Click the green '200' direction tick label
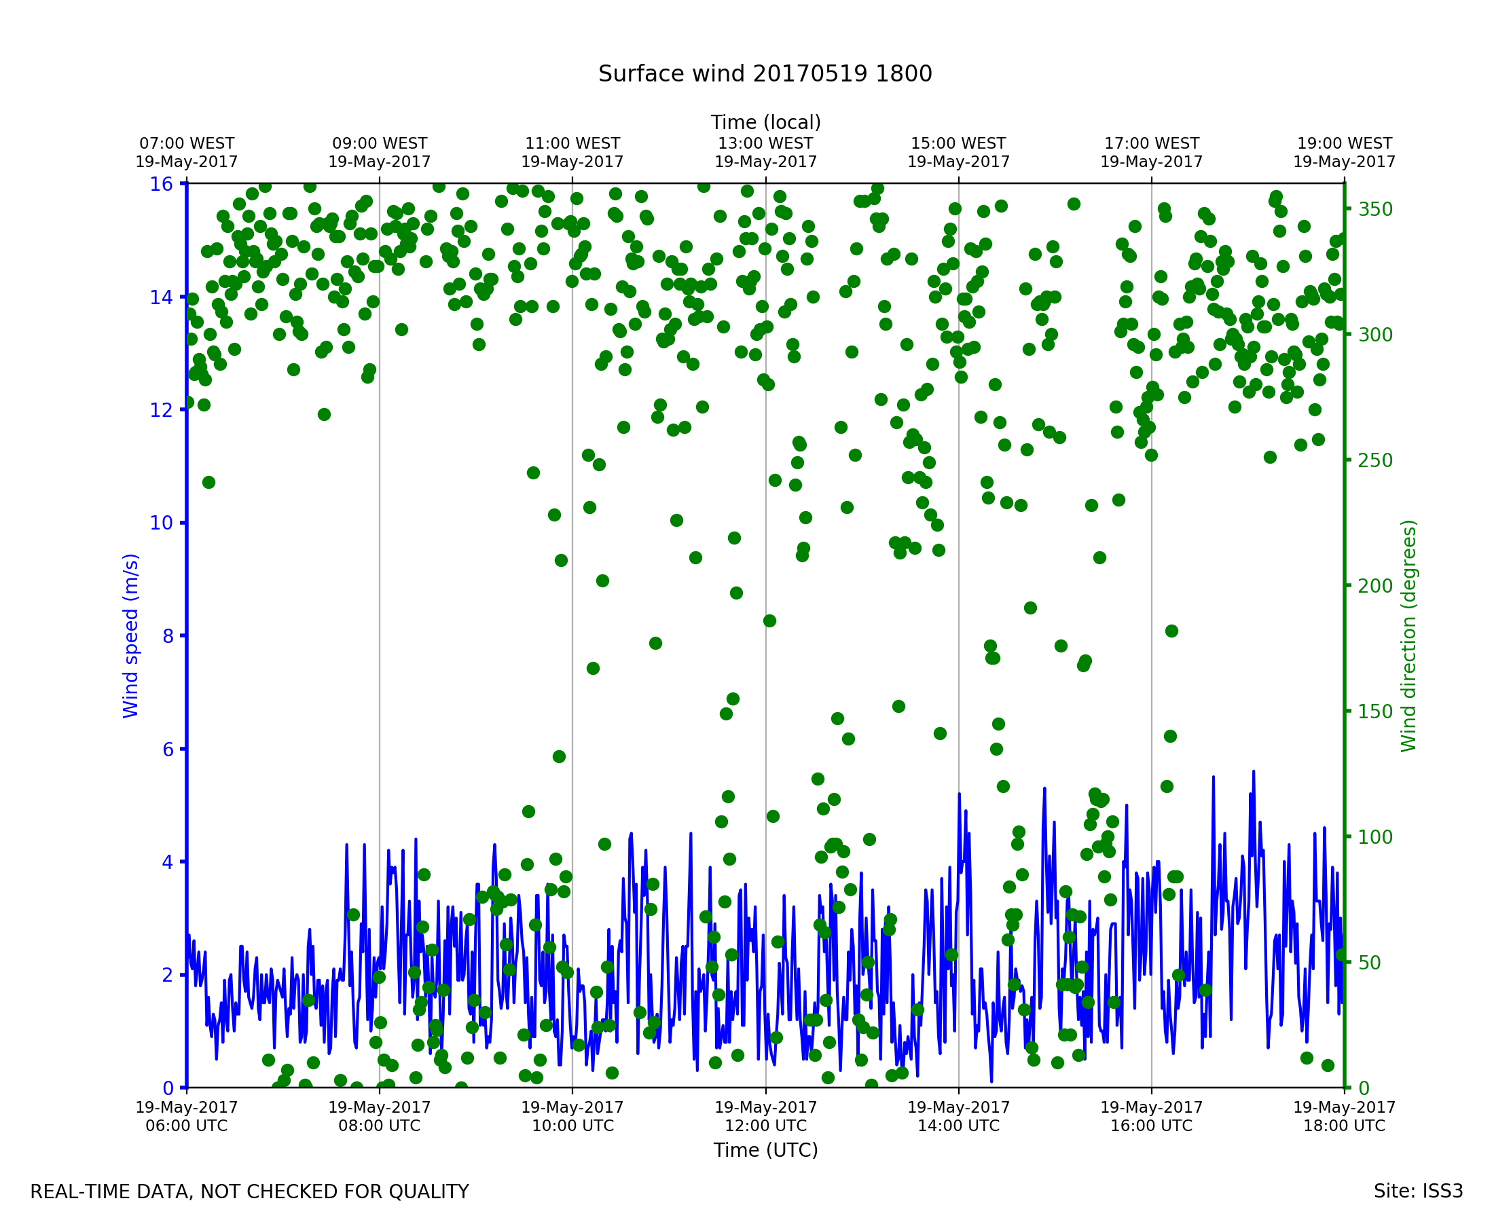 pyautogui.click(x=1376, y=587)
